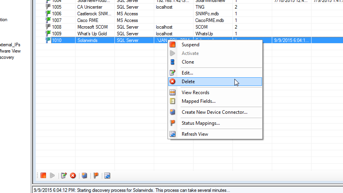Choose Edit... from the context menu
The image size is (343, 193).
click(x=187, y=73)
